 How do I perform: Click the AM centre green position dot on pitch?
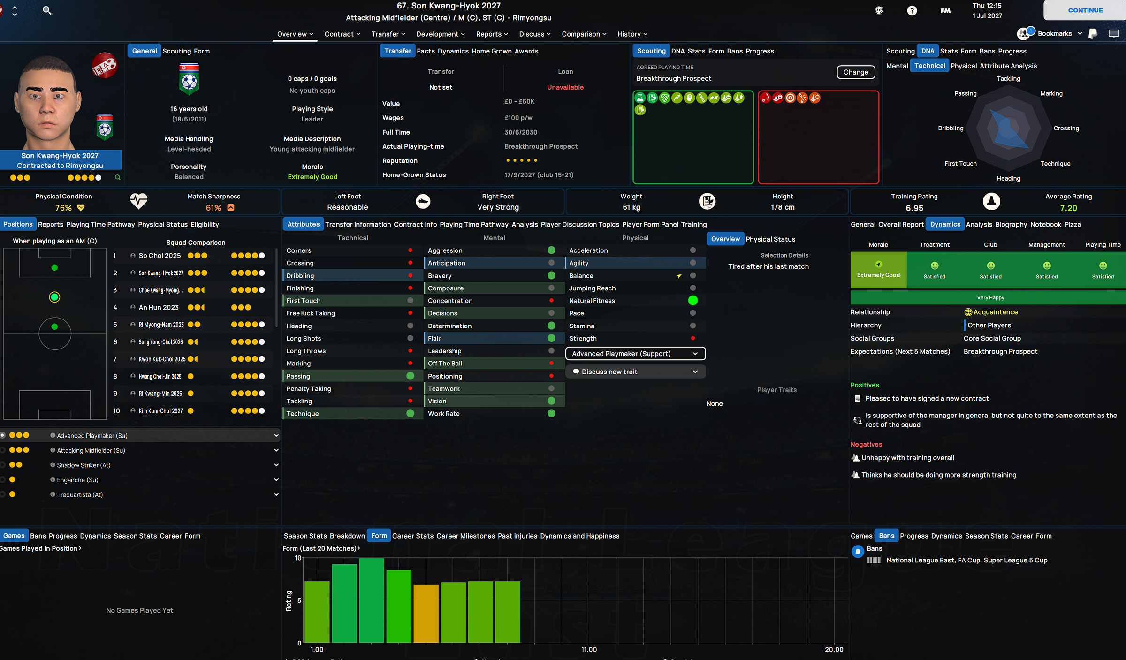(54, 297)
